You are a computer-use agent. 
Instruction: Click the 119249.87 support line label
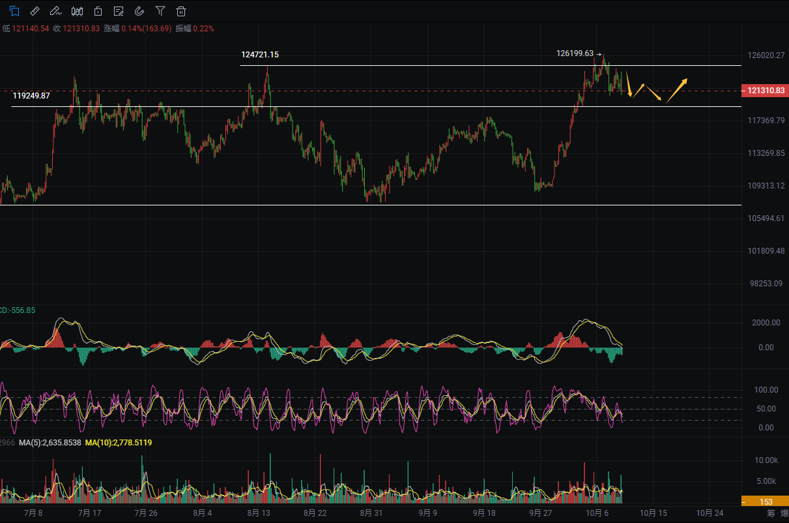31,95
